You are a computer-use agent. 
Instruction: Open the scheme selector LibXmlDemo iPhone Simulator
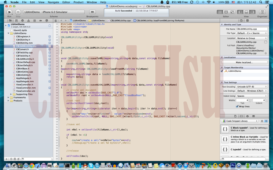[x=54, y=12]
